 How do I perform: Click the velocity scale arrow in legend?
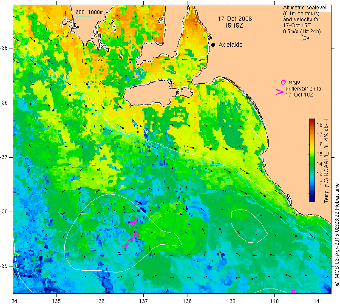pos(299,38)
